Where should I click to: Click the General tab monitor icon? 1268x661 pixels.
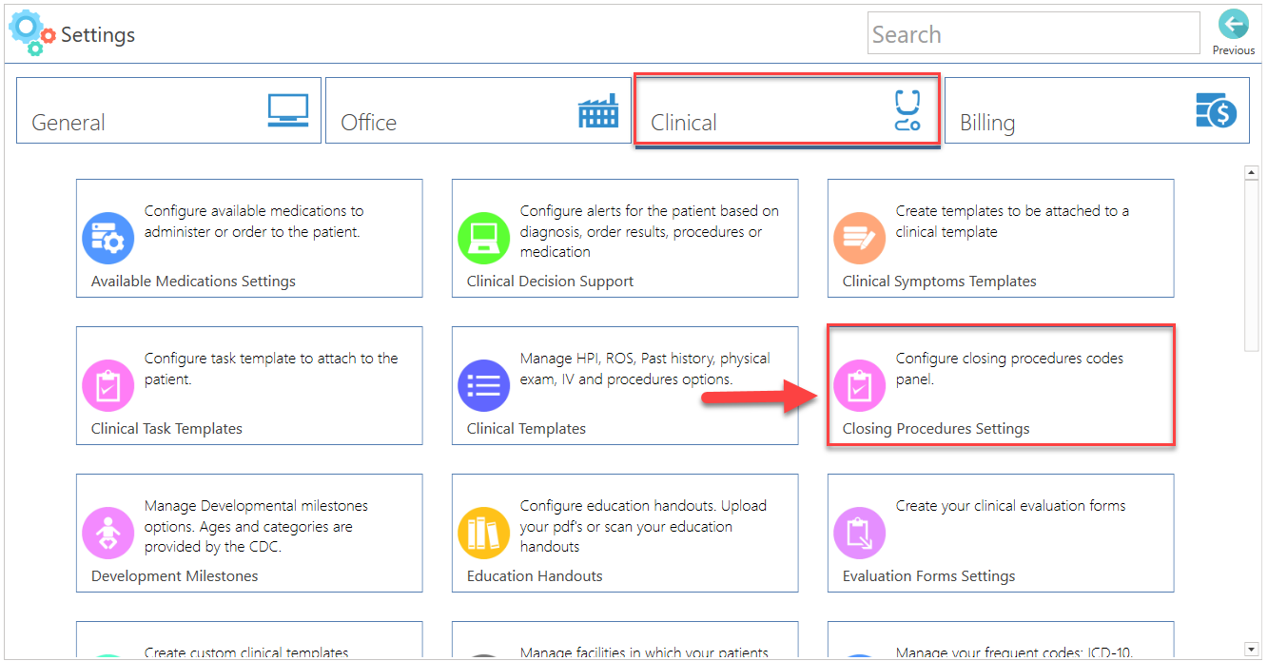point(287,110)
